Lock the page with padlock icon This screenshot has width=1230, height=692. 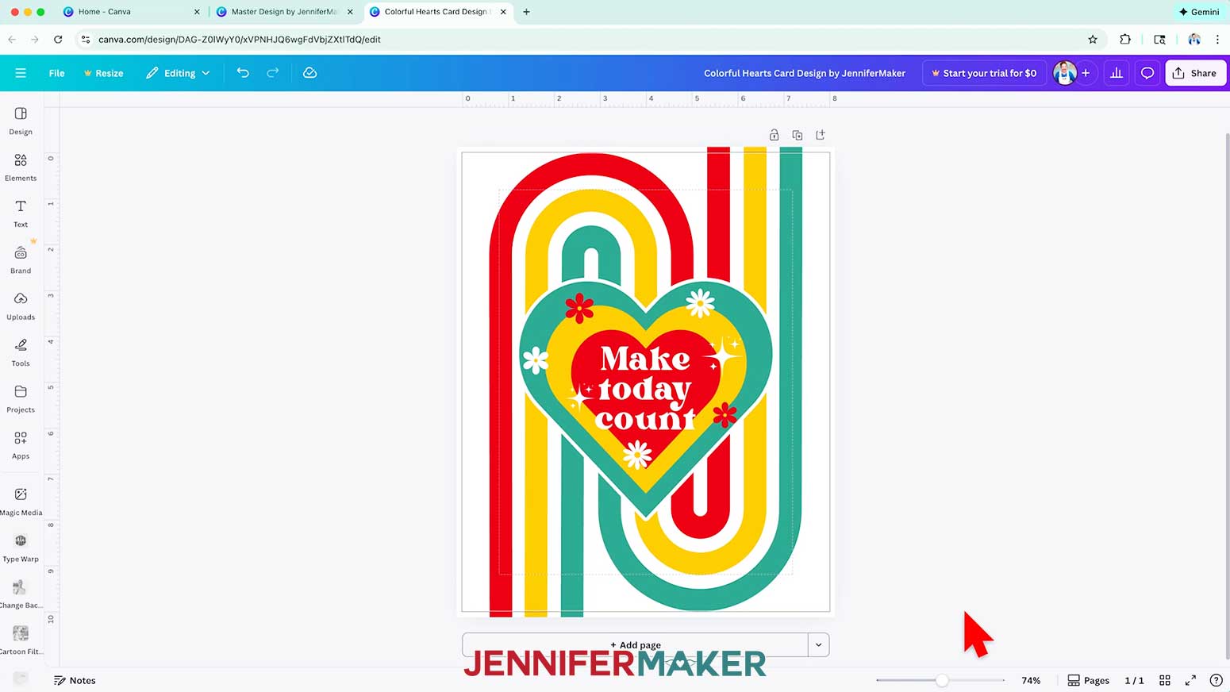tap(774, 135)
